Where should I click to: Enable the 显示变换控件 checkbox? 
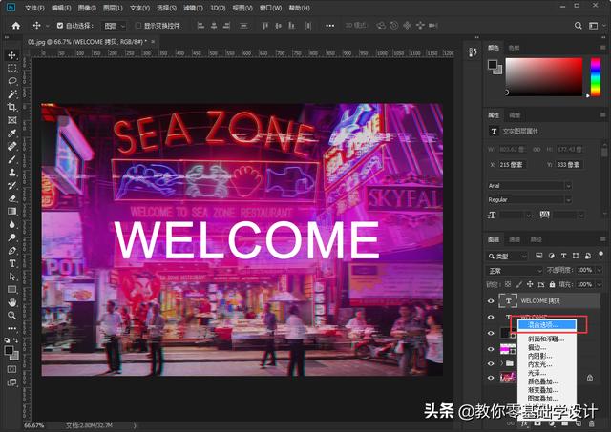(x=137, y=26)
